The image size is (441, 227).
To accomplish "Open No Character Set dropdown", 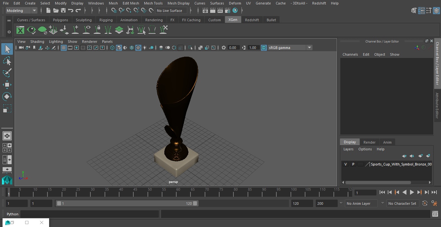I will point(402,203).
